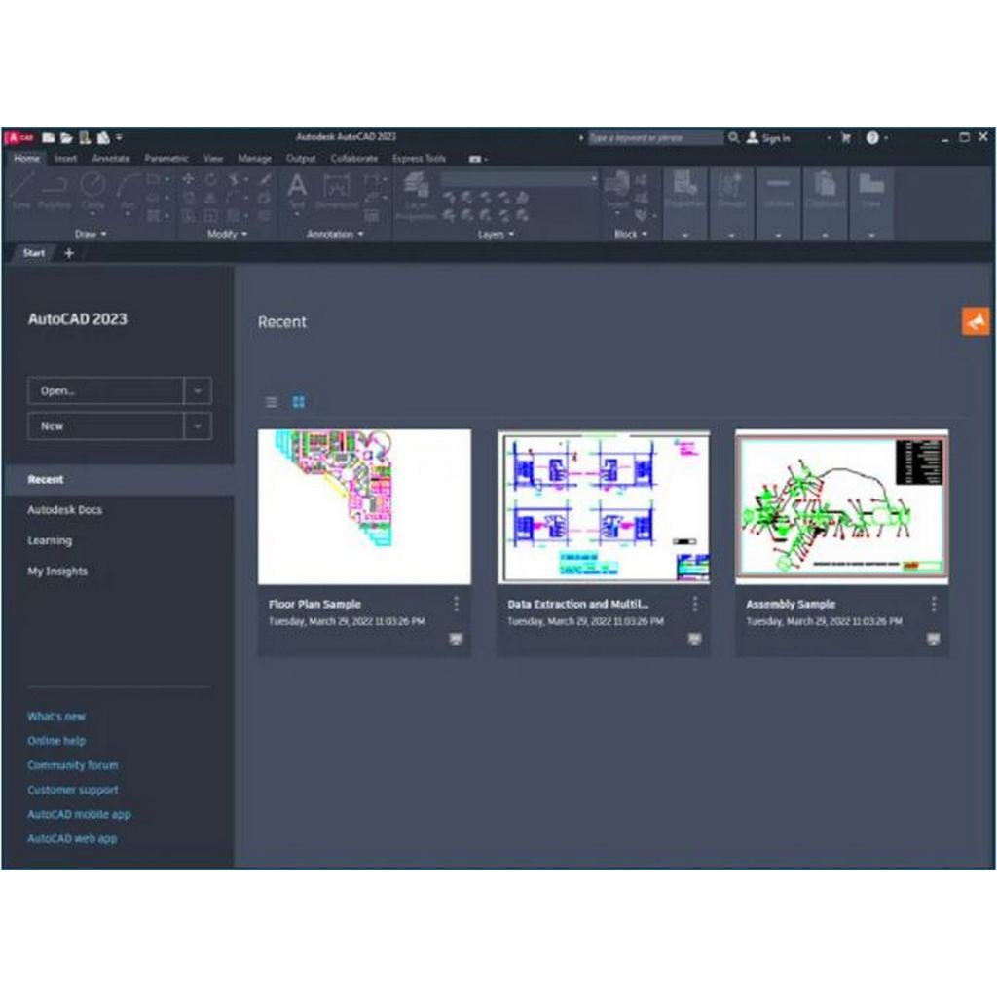
Task: Click the search magnifier icon
Action: 734,137
